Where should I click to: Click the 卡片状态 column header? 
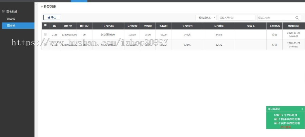(274, 26)
